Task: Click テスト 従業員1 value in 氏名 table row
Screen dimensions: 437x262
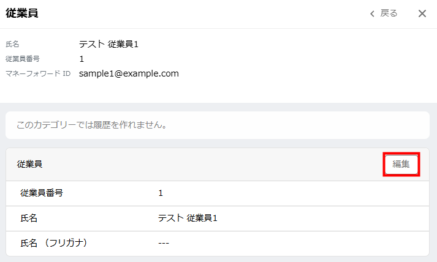Action: 188,218
